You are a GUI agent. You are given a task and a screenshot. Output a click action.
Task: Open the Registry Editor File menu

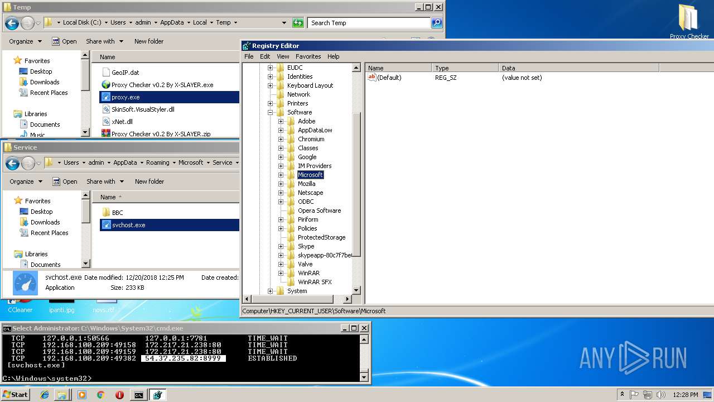point(249,56)
